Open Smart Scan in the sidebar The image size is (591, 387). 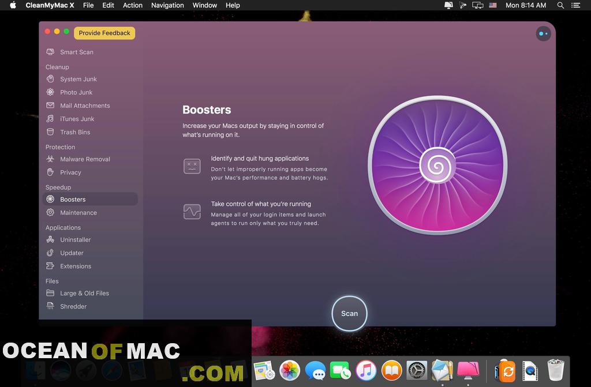coord(77,52)
